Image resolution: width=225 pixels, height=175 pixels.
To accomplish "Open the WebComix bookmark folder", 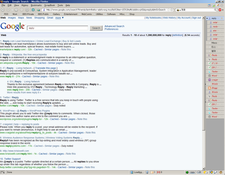I will (85, 14).
